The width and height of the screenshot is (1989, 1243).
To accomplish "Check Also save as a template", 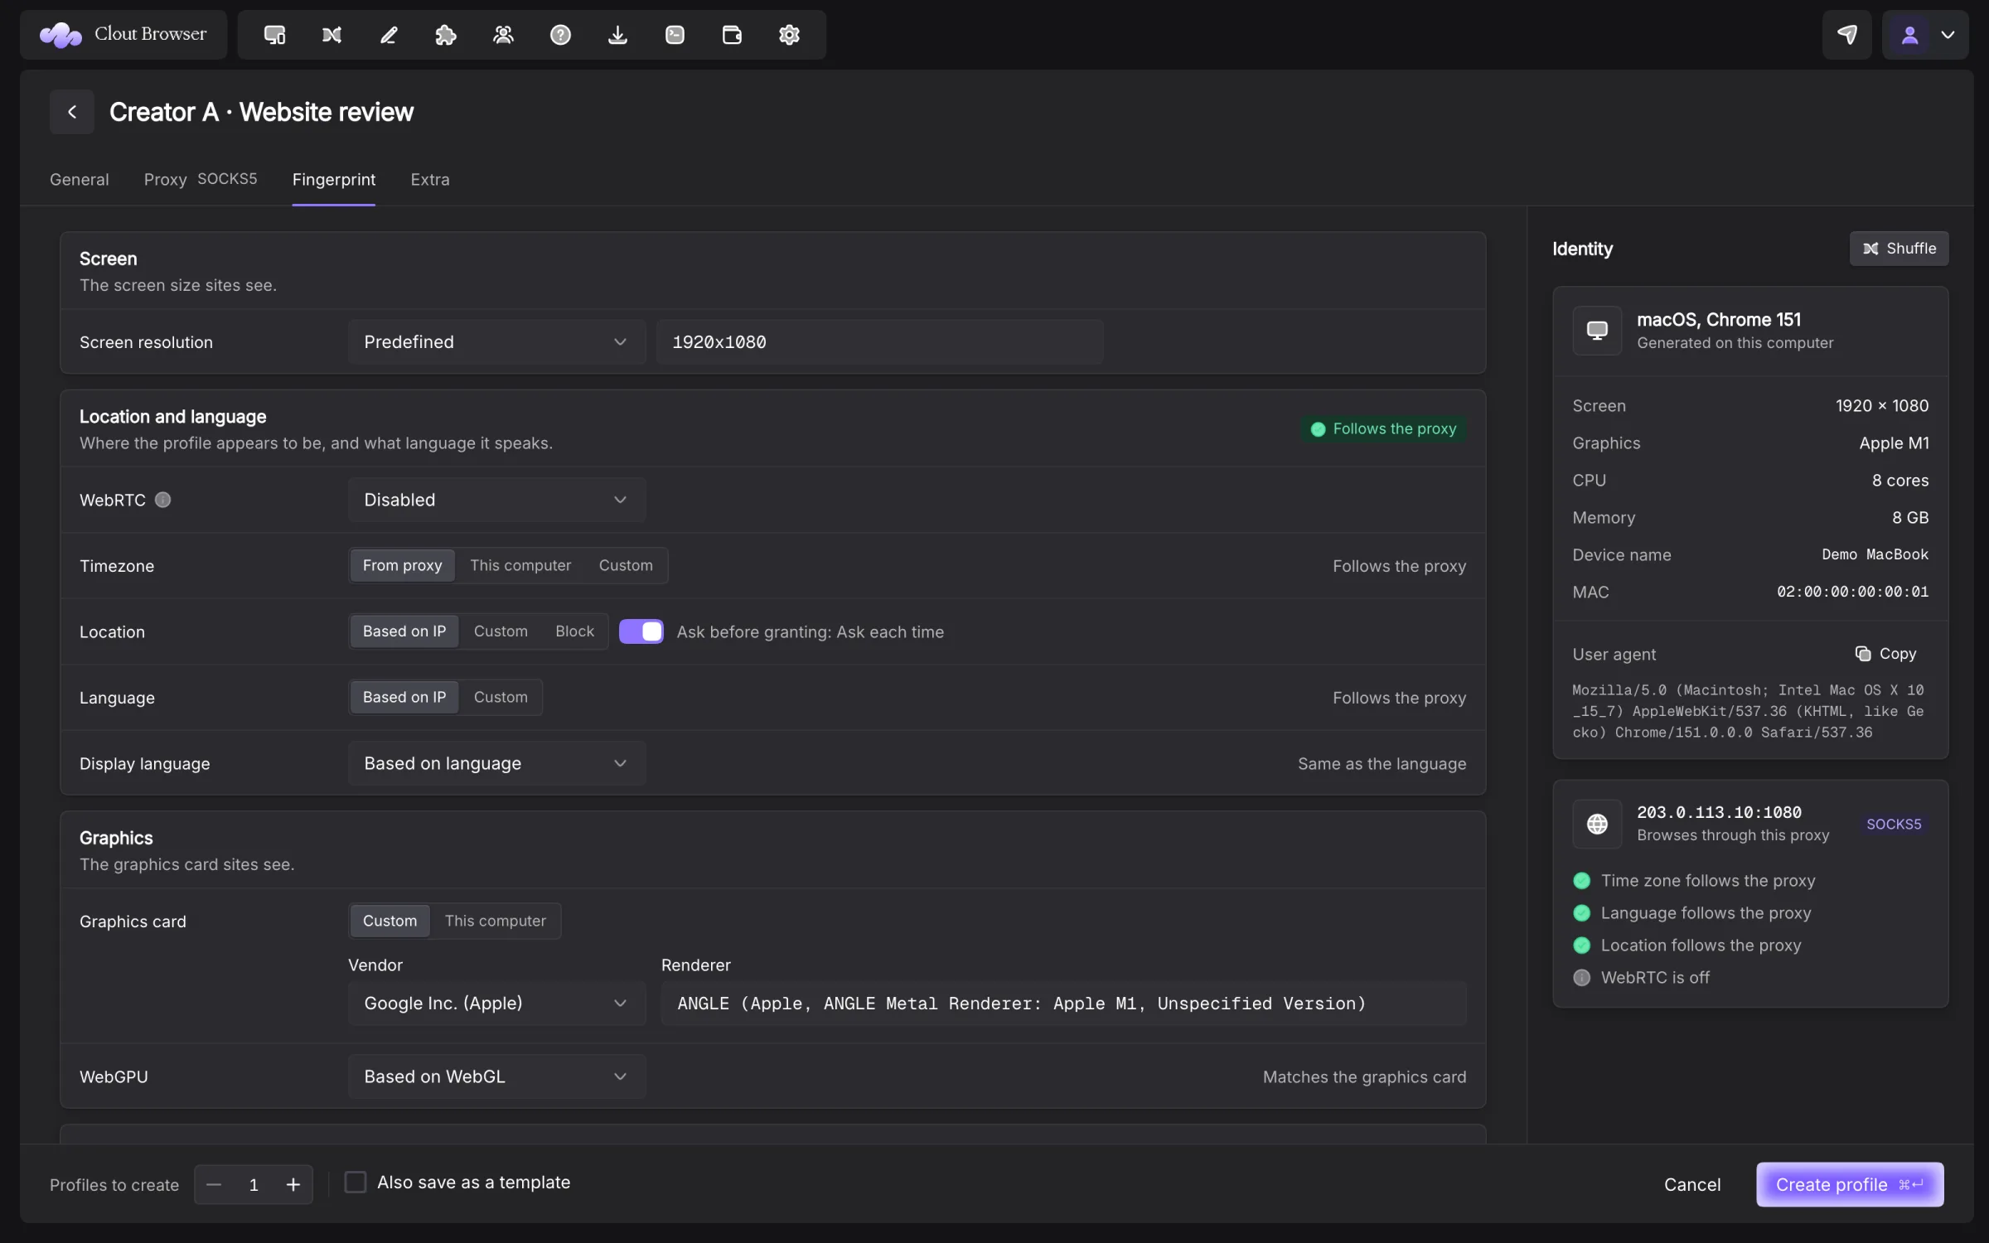I will click(355, 1183).
